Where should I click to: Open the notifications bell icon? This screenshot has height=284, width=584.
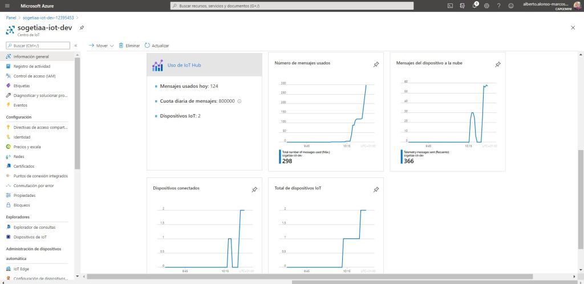[x=474, y=6]
